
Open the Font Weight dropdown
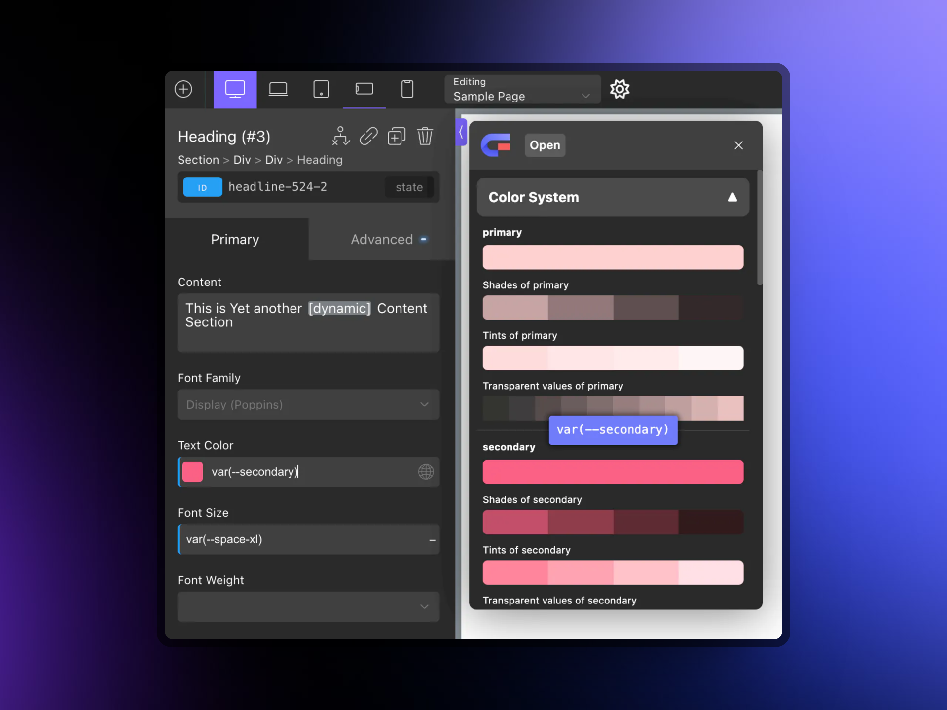(308, 606)
